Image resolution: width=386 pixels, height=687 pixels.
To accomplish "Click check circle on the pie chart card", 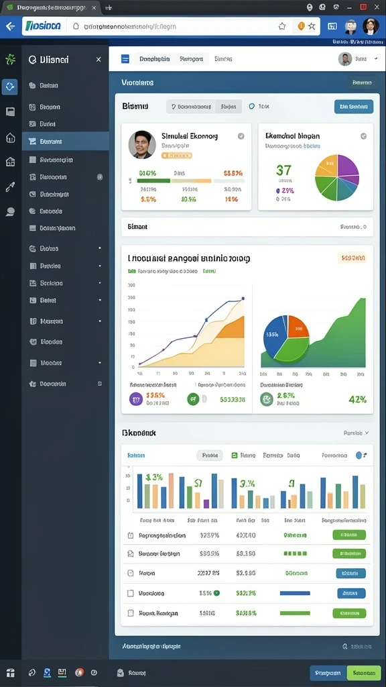I will (x=363, y=136).
